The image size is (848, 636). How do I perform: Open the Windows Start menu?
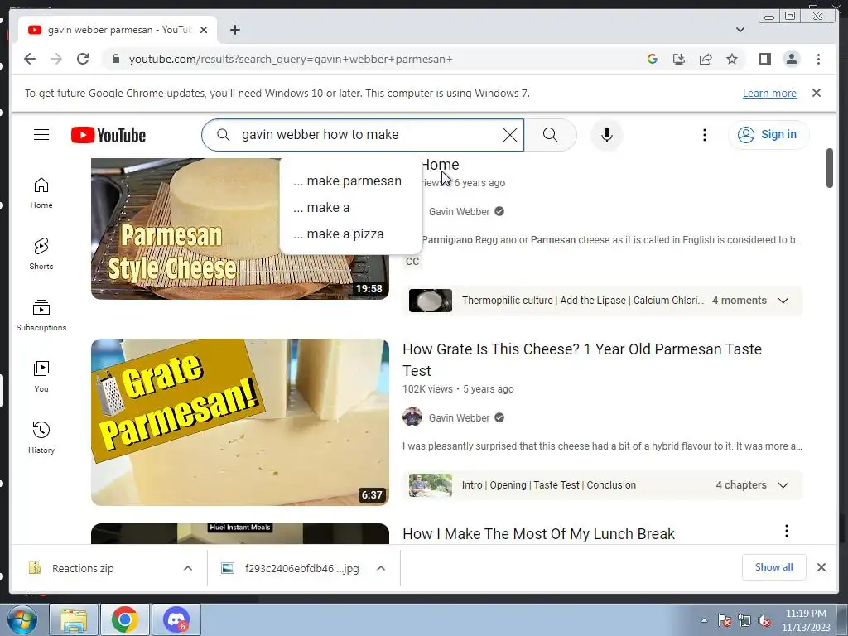(22, 619)
